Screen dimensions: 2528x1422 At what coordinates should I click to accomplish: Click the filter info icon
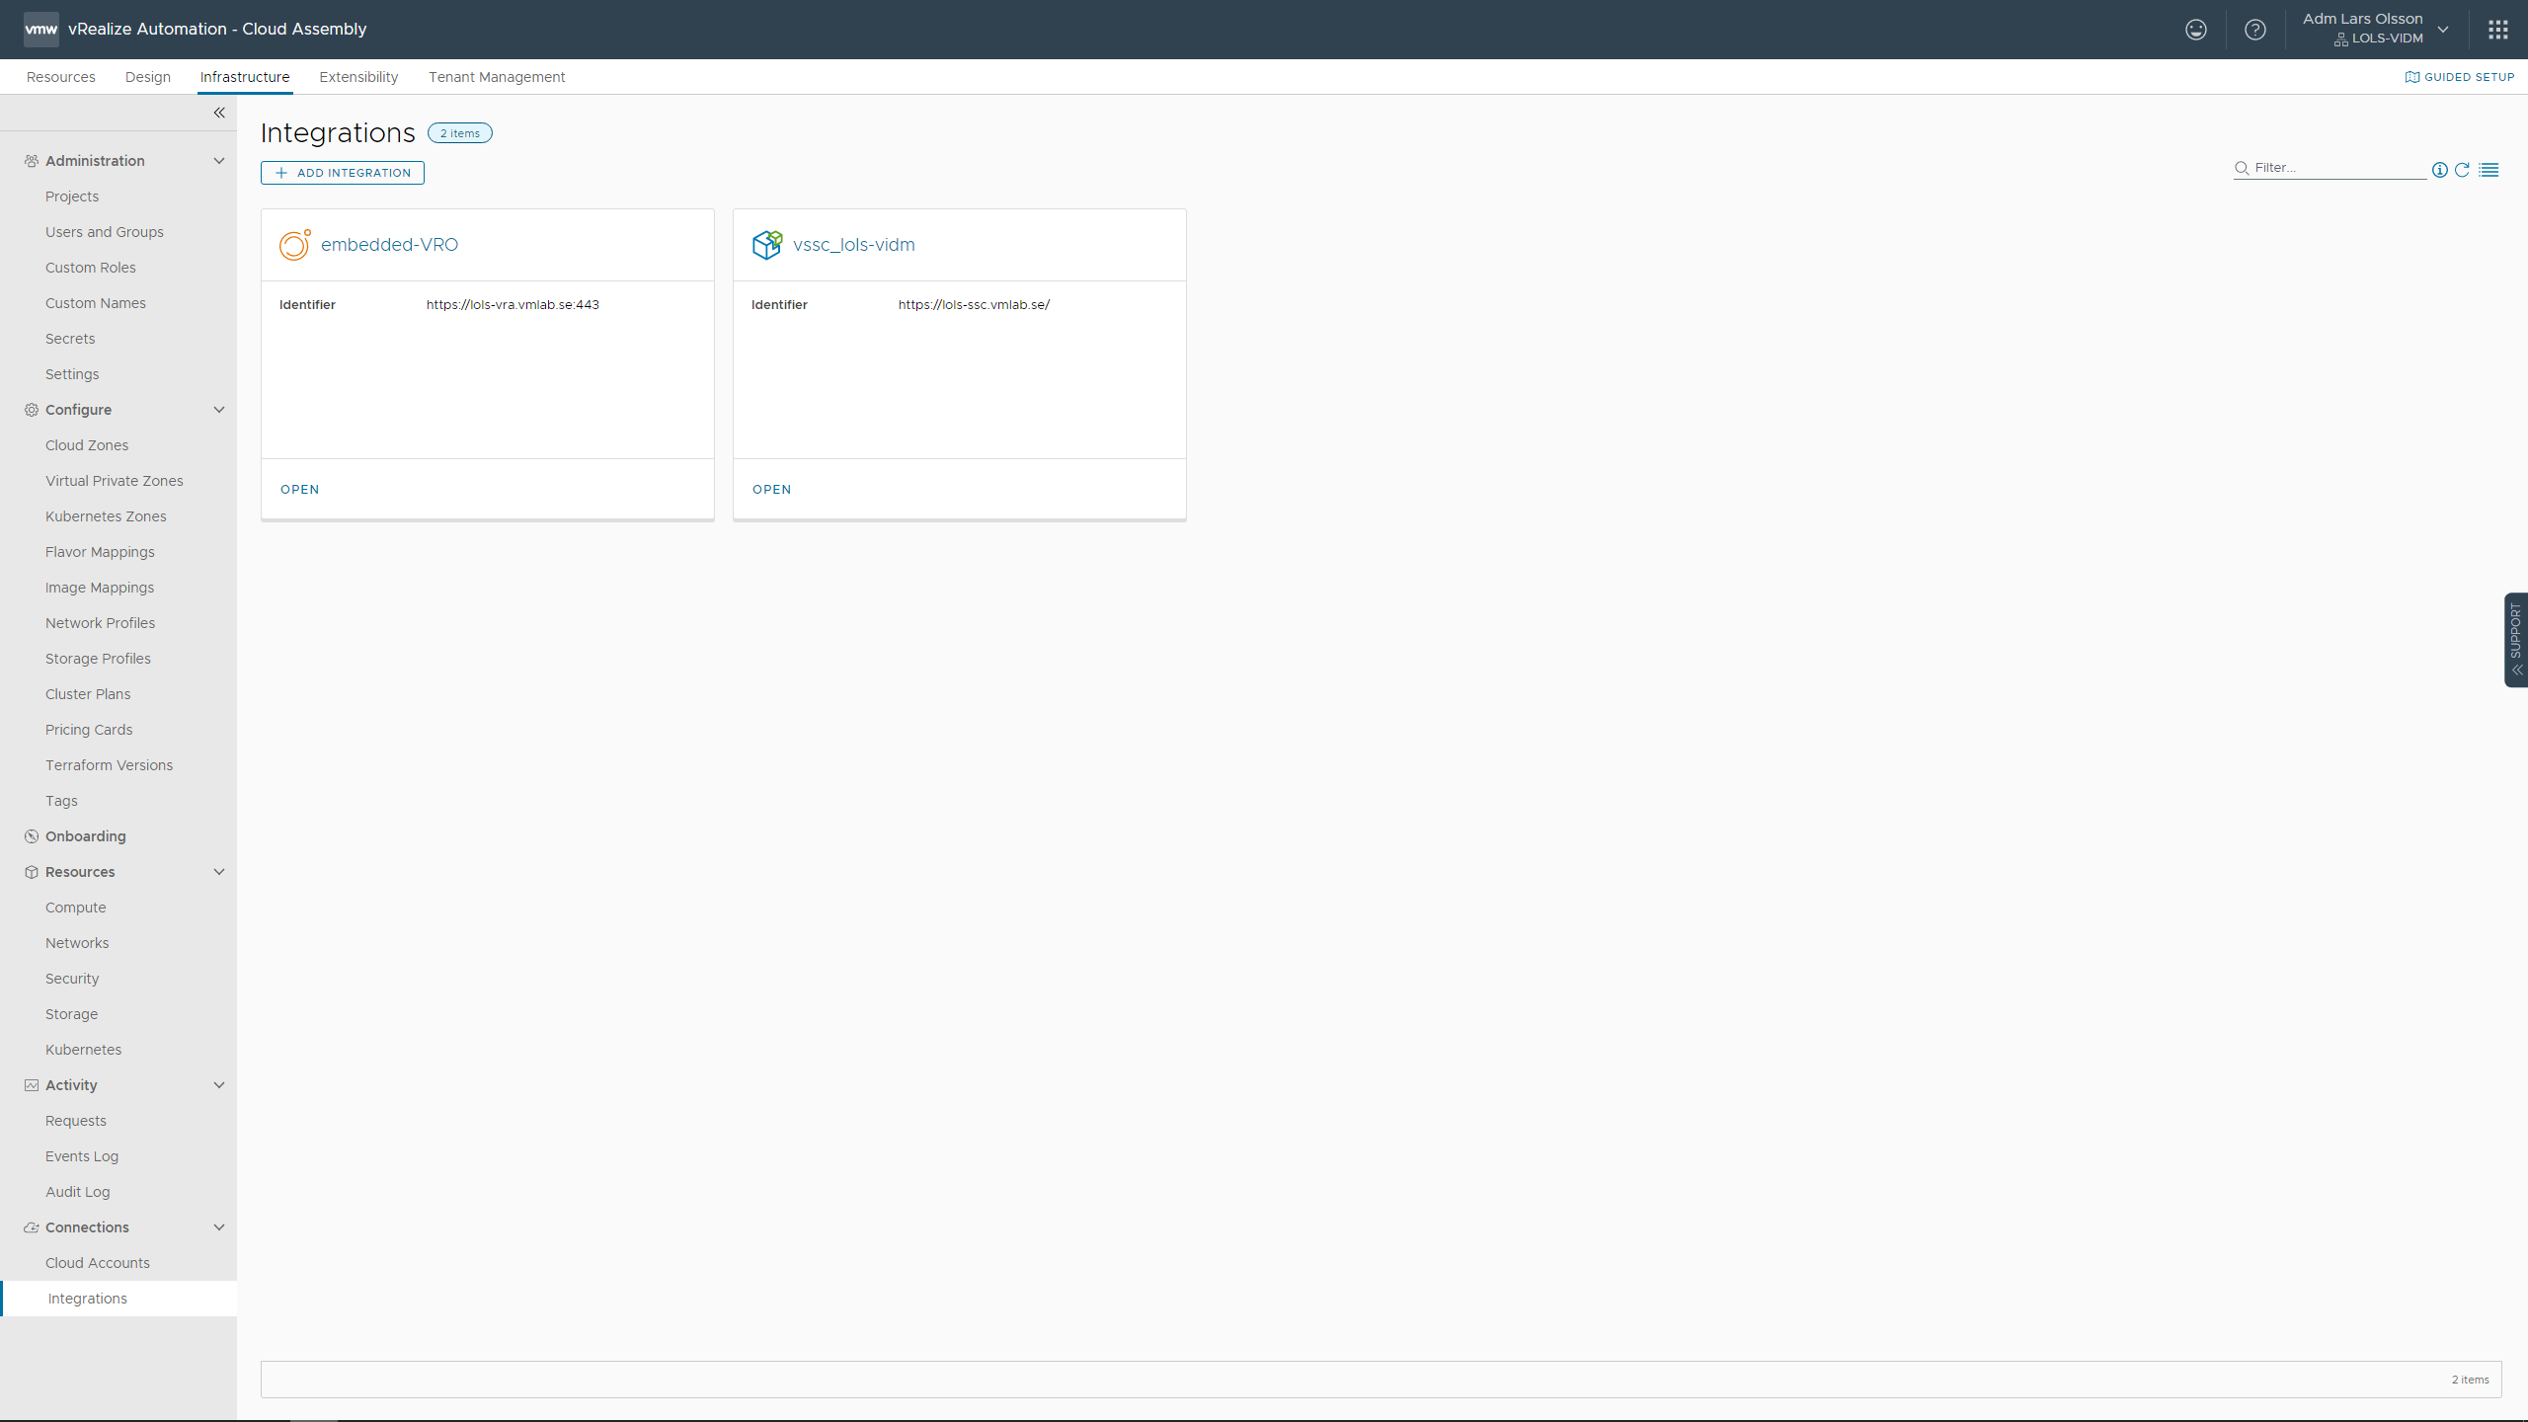point(2439,170)
